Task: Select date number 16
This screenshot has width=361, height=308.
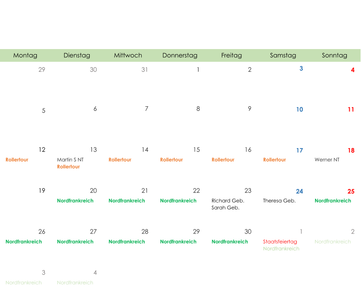Action: 248,150
